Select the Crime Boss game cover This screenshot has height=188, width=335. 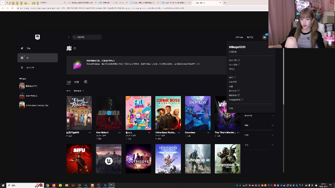tap(168, 113)
